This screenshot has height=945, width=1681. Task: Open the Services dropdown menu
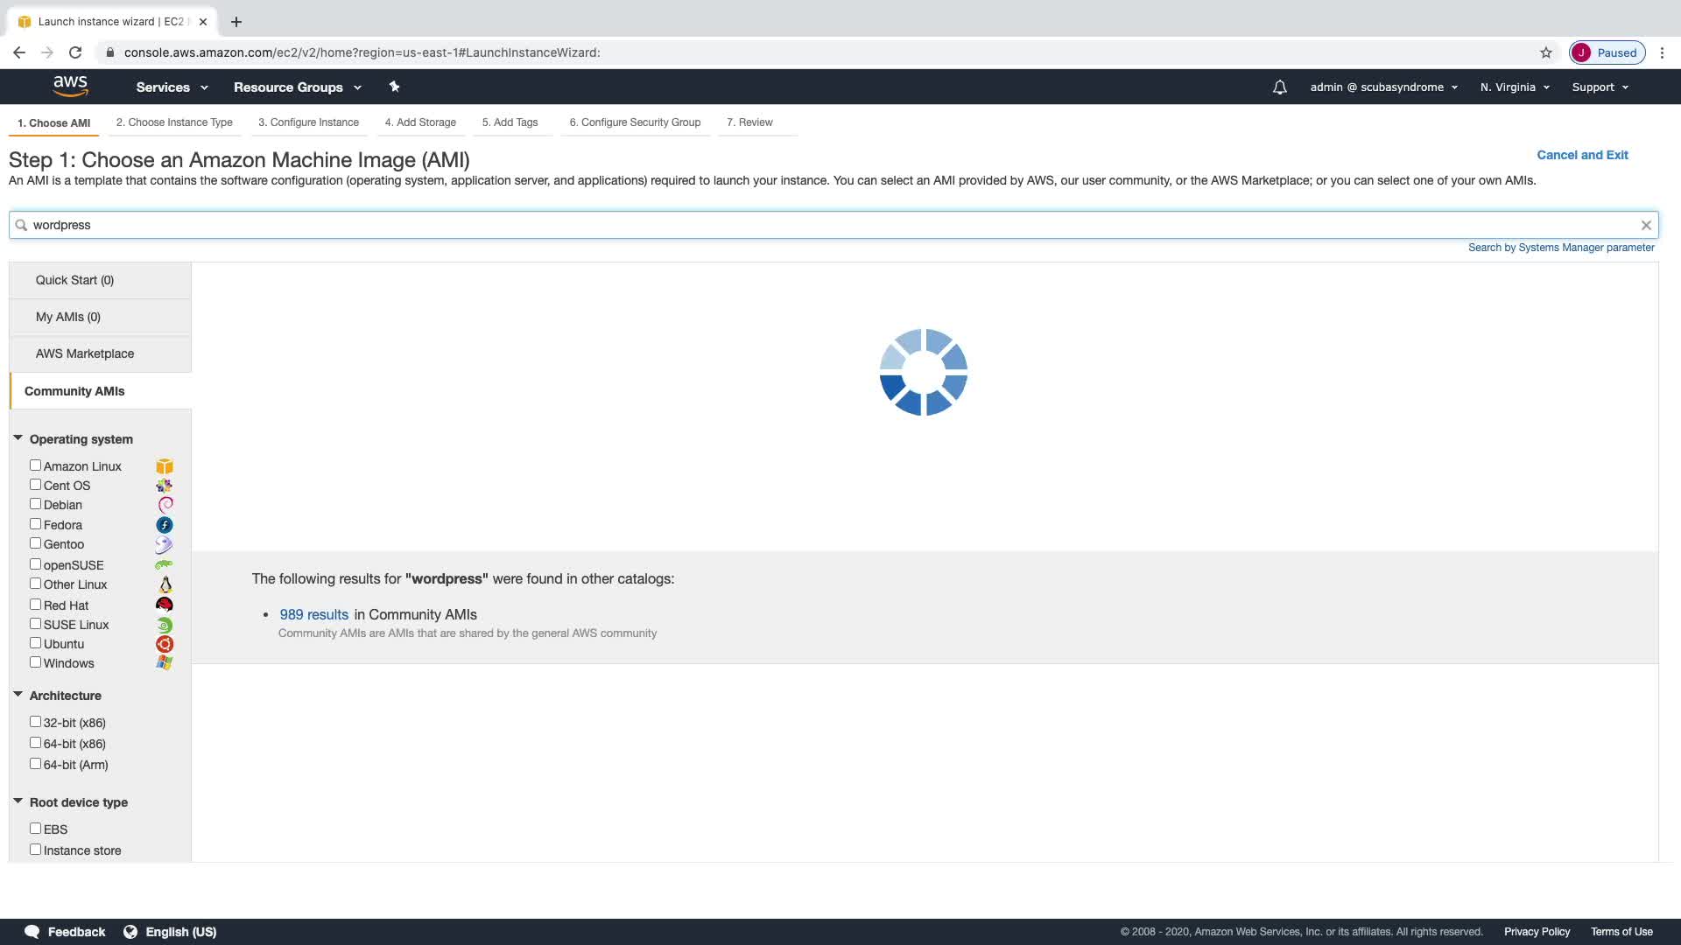[x=172, y=87]
